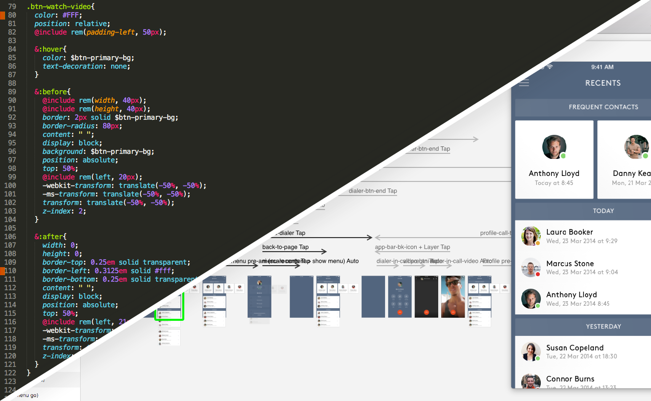Screen dimensions: 651x401
Task: Select the dialer keypad screen thumbnail
Action: (x=400, y=296)
